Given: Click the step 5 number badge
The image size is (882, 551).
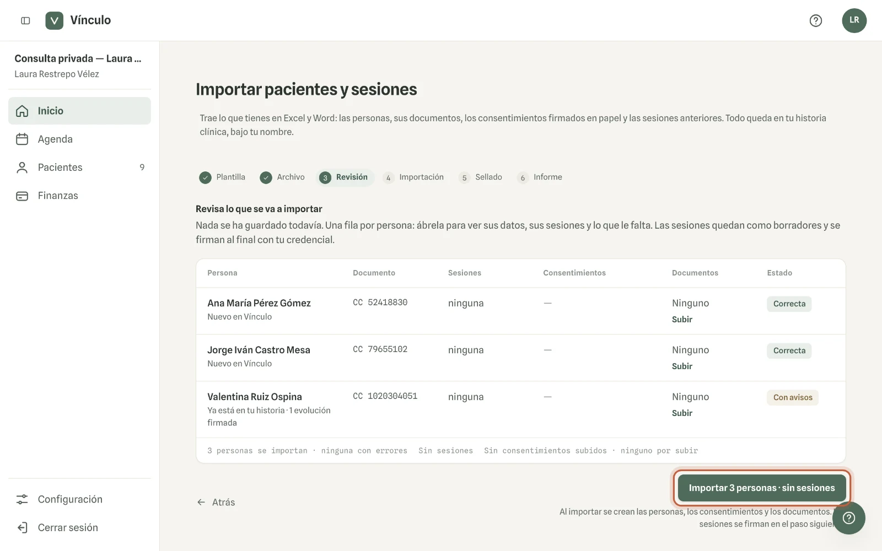Looking at the screenshot, I should coord(465,177).
